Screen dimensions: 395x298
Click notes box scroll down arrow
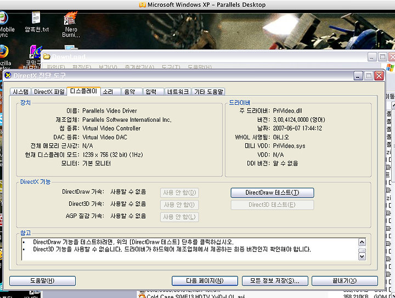pyautogui.click(x=362, y=256)
